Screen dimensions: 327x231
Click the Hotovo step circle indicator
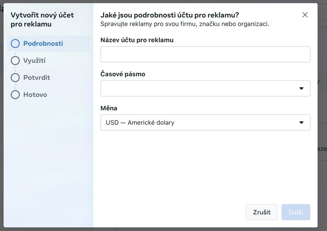pos(15,94)
